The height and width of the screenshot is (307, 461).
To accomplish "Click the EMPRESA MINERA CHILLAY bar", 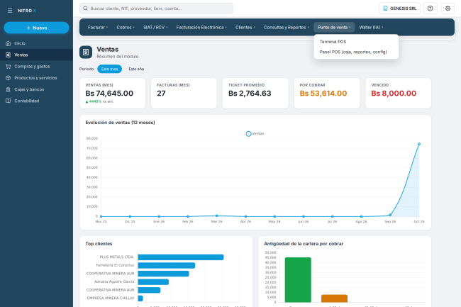I will (140, 298).
